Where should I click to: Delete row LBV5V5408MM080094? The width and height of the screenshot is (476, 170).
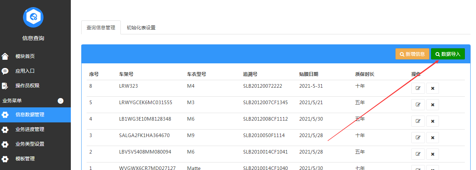point(432,154)
